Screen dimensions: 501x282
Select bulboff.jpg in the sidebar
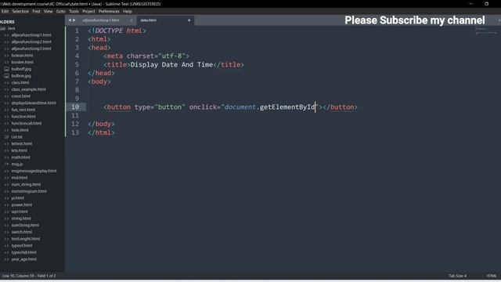pos(21,69)
